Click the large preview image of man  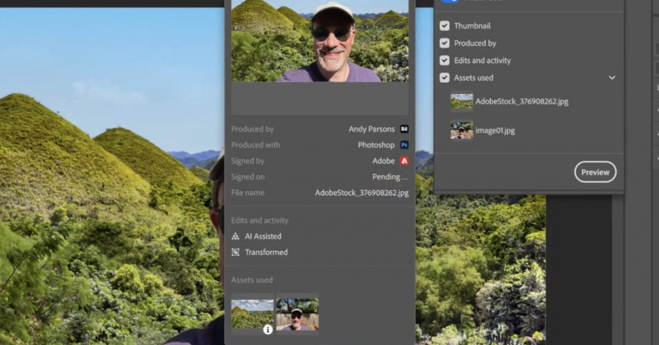click(x=320, y=41)
